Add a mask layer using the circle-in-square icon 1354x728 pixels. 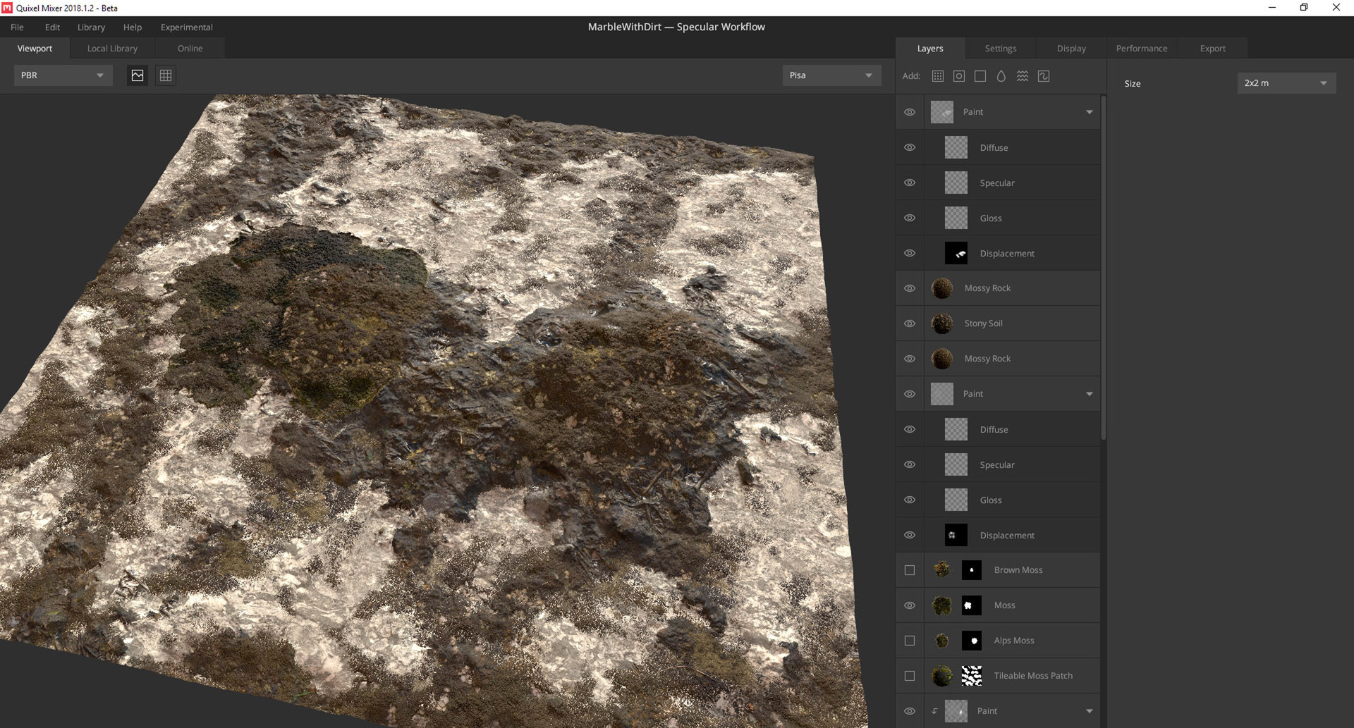pos(959,76)
